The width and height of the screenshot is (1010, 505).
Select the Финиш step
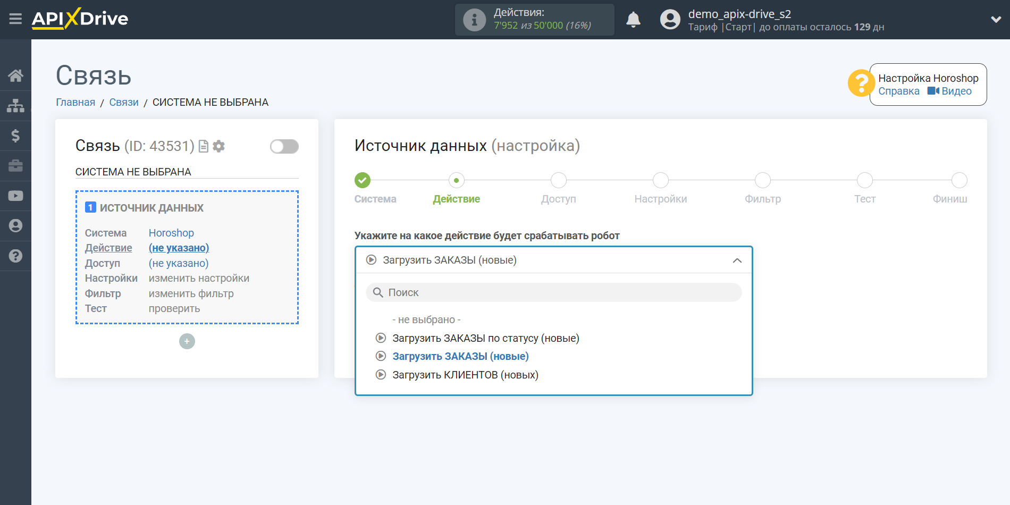click(959, 180)
